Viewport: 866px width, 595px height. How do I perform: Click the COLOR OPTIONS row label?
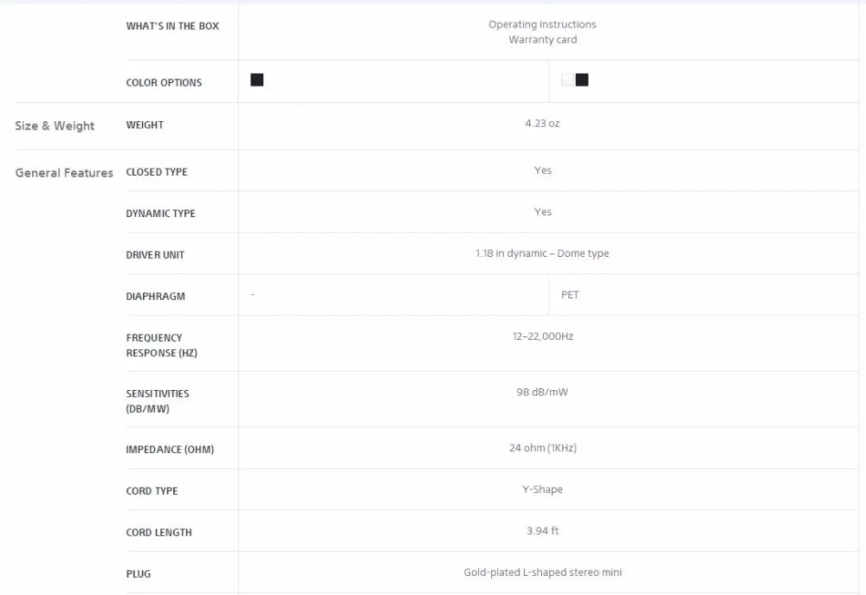(164, 83)
